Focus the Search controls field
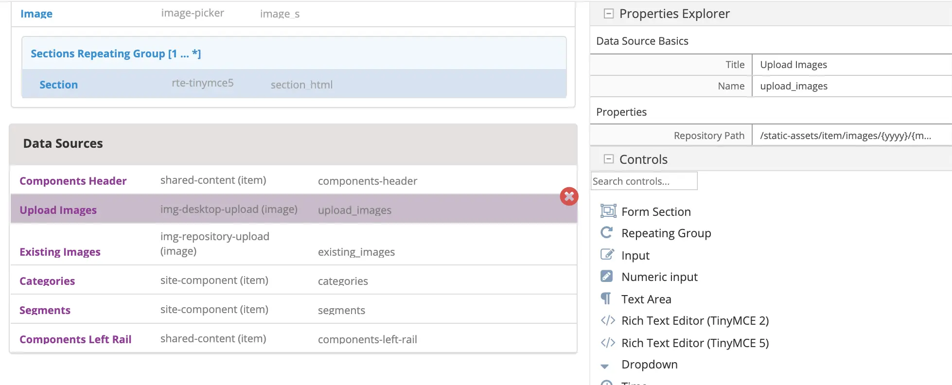This screenshot has height=385, width=952. click(644, 181)
